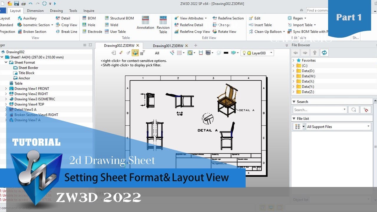The height and width of the screenshot is (212, 377).
Task: Insert a BOM table
Action: (89, 18)
